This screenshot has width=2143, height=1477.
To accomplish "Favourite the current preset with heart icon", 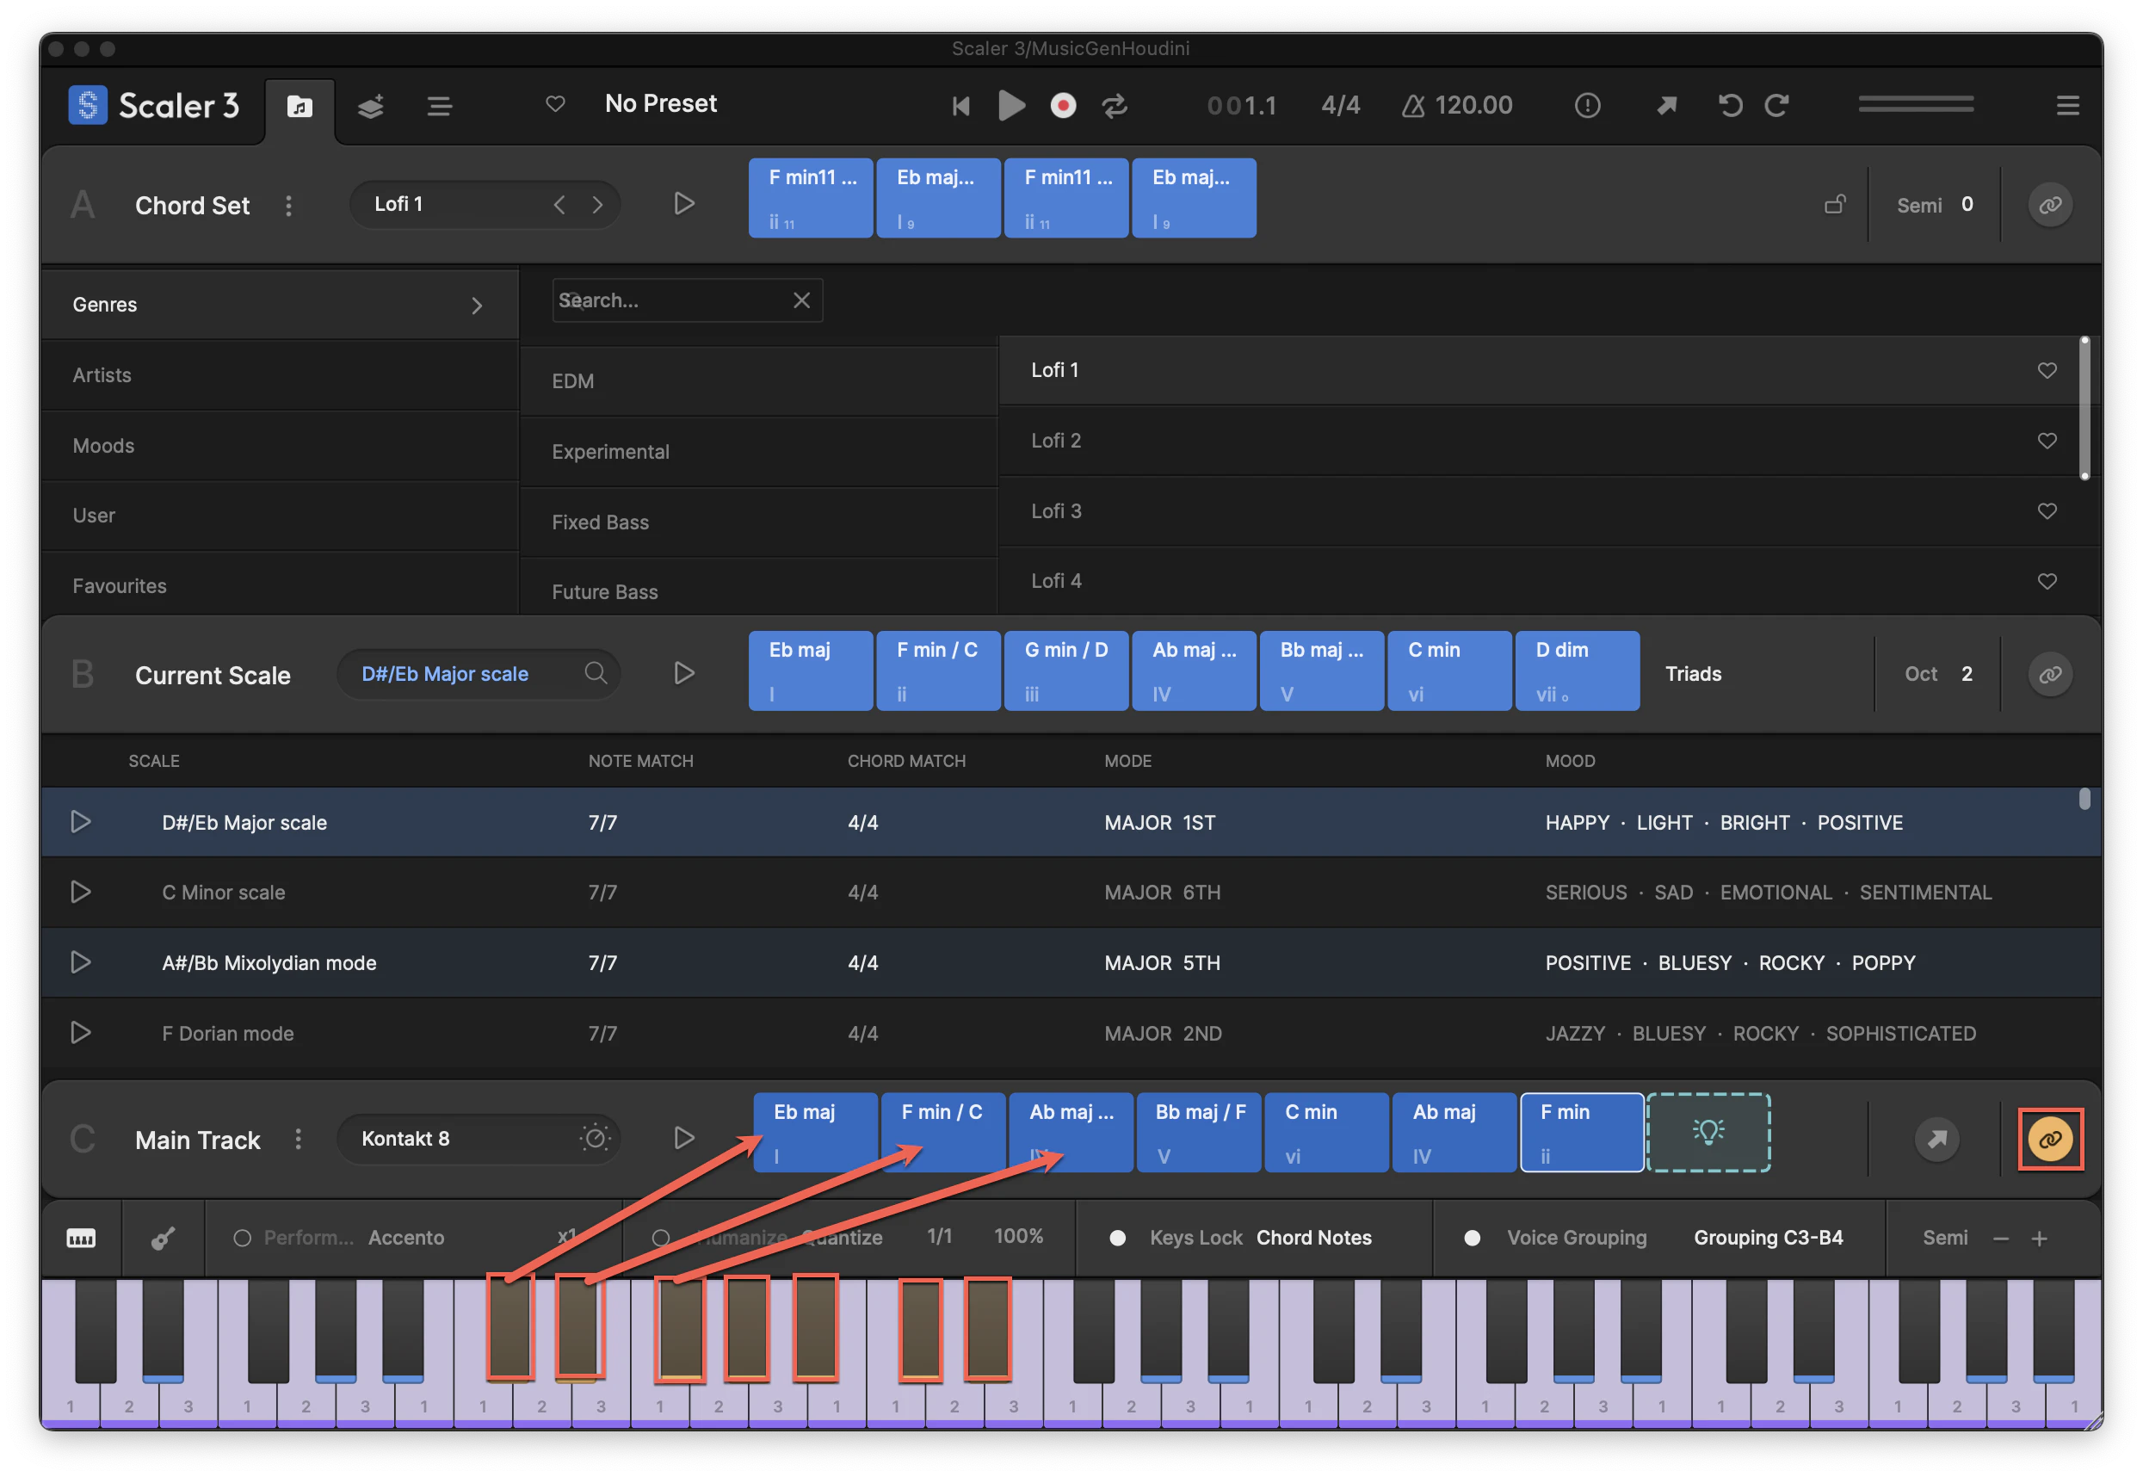I will (x=555, y=103).
